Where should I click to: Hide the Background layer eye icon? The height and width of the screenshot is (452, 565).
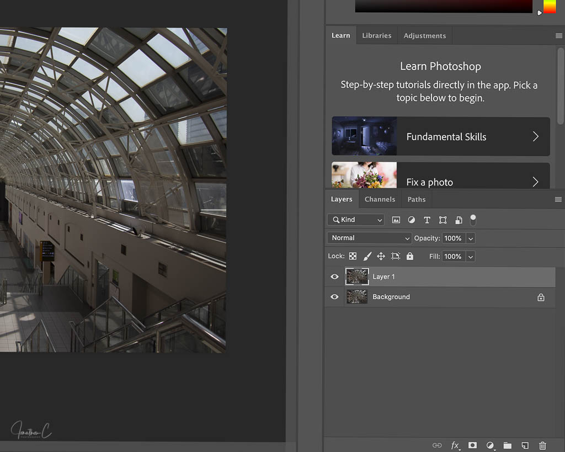[x=334, y=297]
